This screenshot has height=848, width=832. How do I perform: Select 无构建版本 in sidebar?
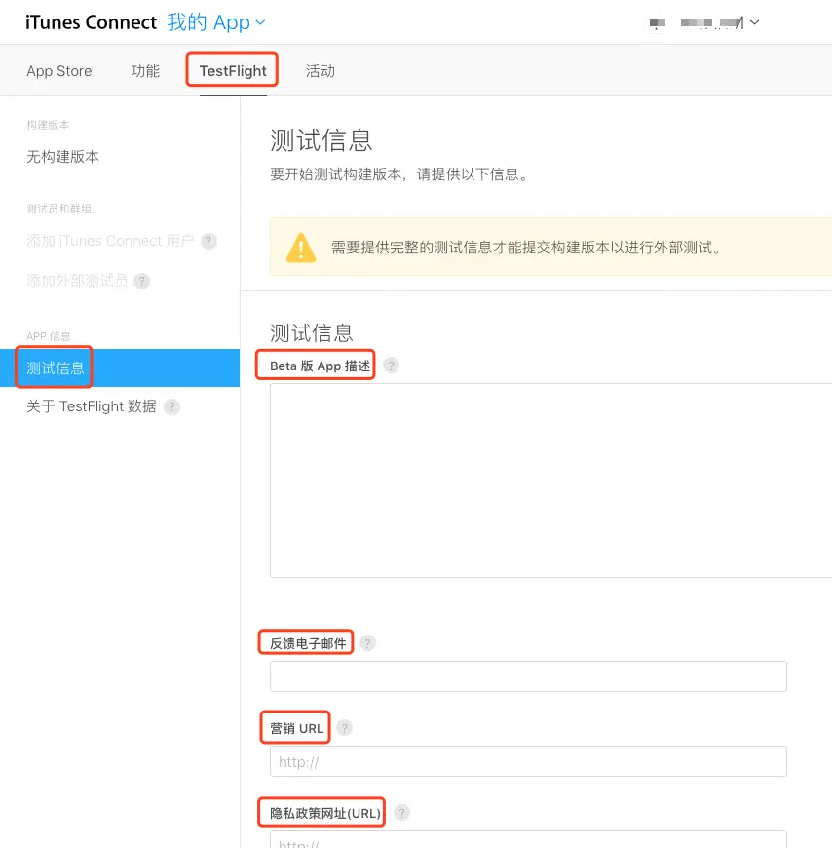[62, 157]
